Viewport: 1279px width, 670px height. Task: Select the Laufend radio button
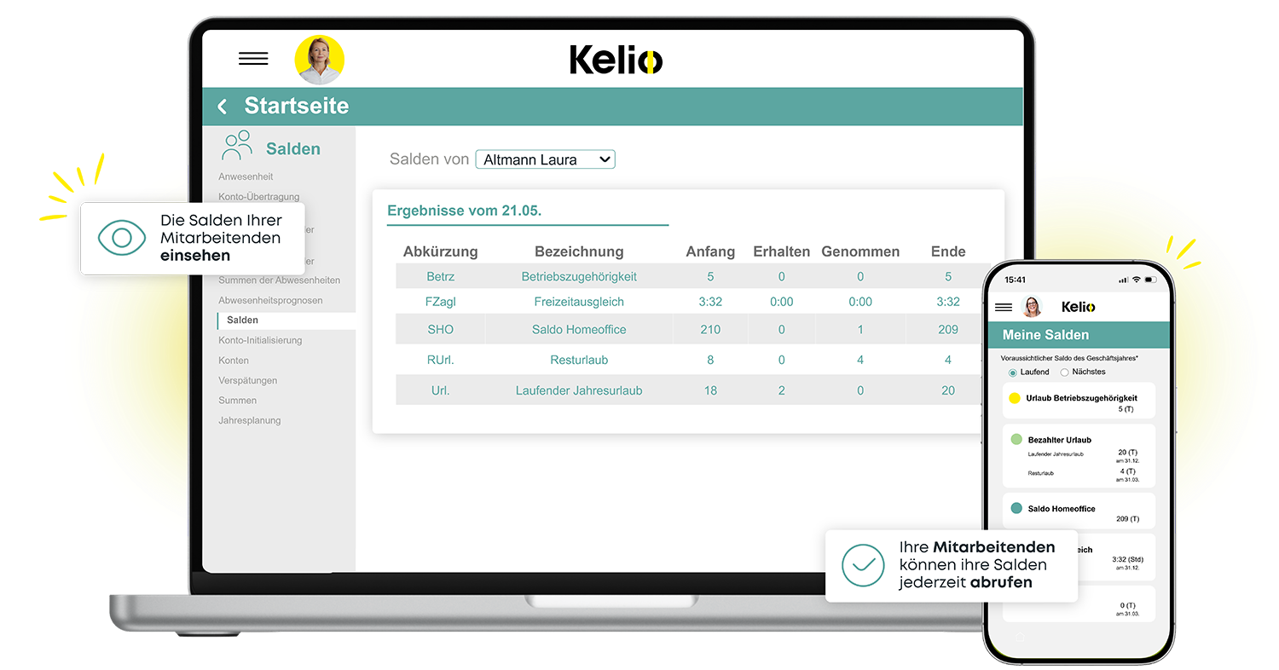[1013, 373]
